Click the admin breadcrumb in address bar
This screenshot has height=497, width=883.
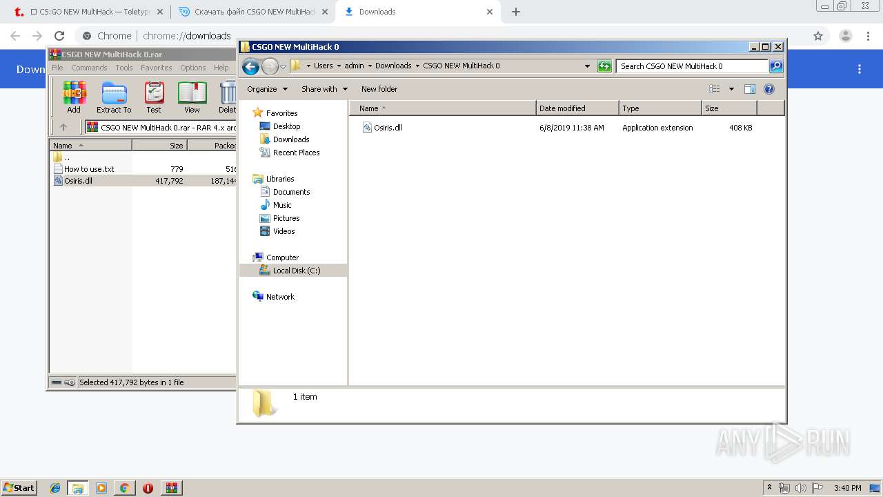[354, 66]
